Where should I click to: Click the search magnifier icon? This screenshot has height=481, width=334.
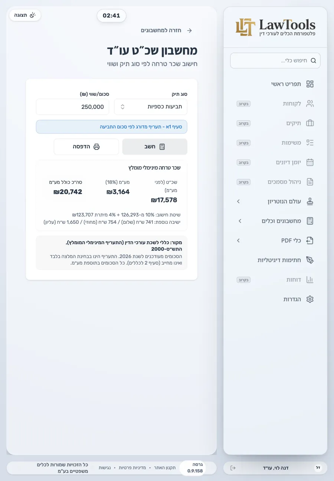point(313,60)
